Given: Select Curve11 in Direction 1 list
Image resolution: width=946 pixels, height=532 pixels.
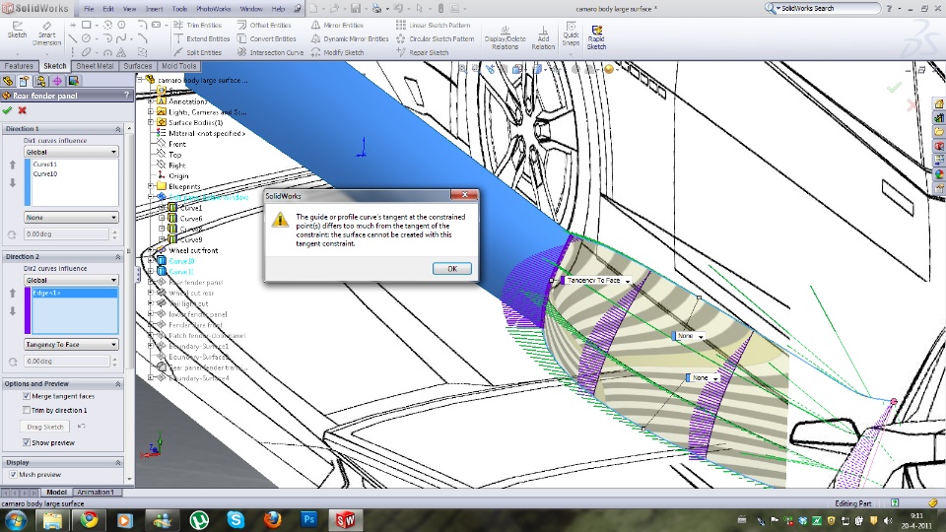Looking at the screenshot, I should coord(45,165).
